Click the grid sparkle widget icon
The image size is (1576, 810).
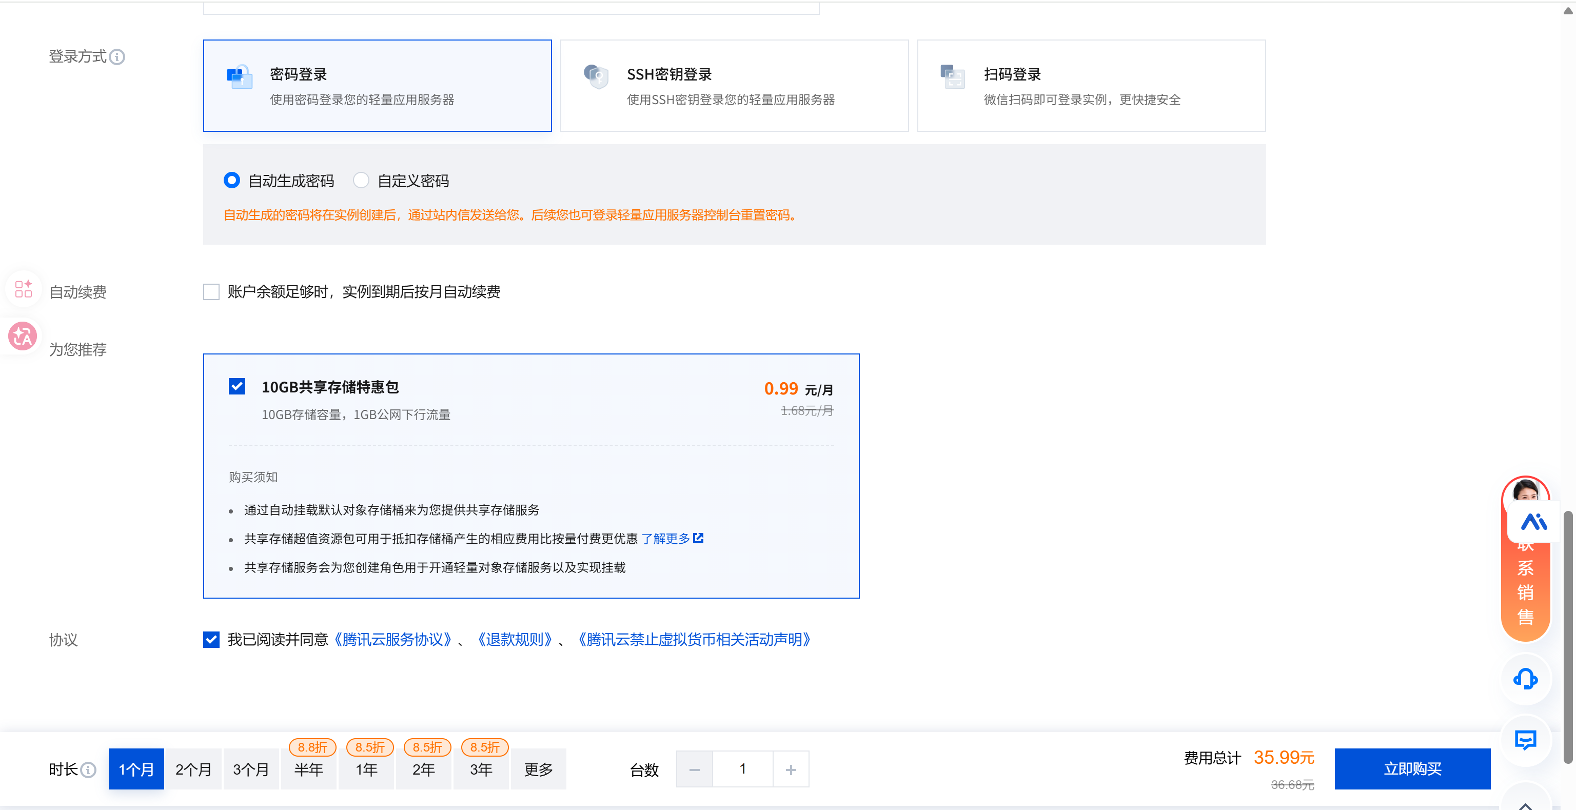coord(23,289)
